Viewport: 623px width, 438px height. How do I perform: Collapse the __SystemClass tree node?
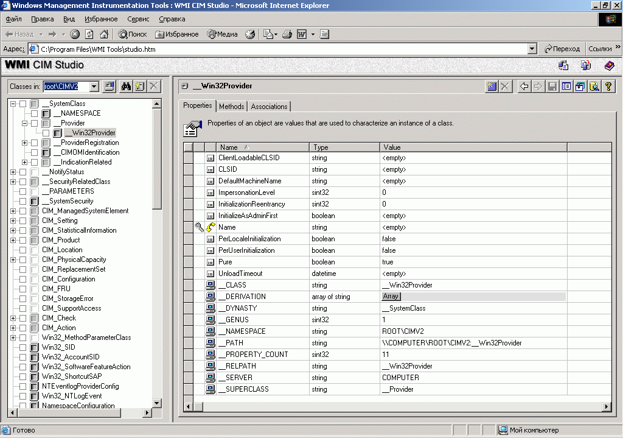pyautogui.click(x=13, y=104)
